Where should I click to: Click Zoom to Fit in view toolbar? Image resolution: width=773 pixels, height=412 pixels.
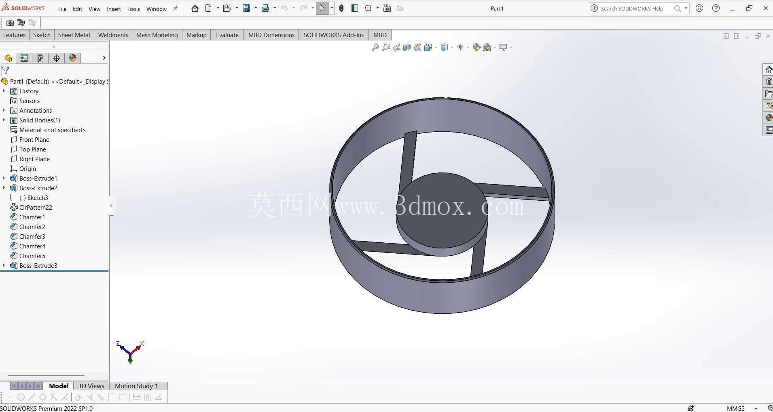pyautogui.click(x=375, y=47)
